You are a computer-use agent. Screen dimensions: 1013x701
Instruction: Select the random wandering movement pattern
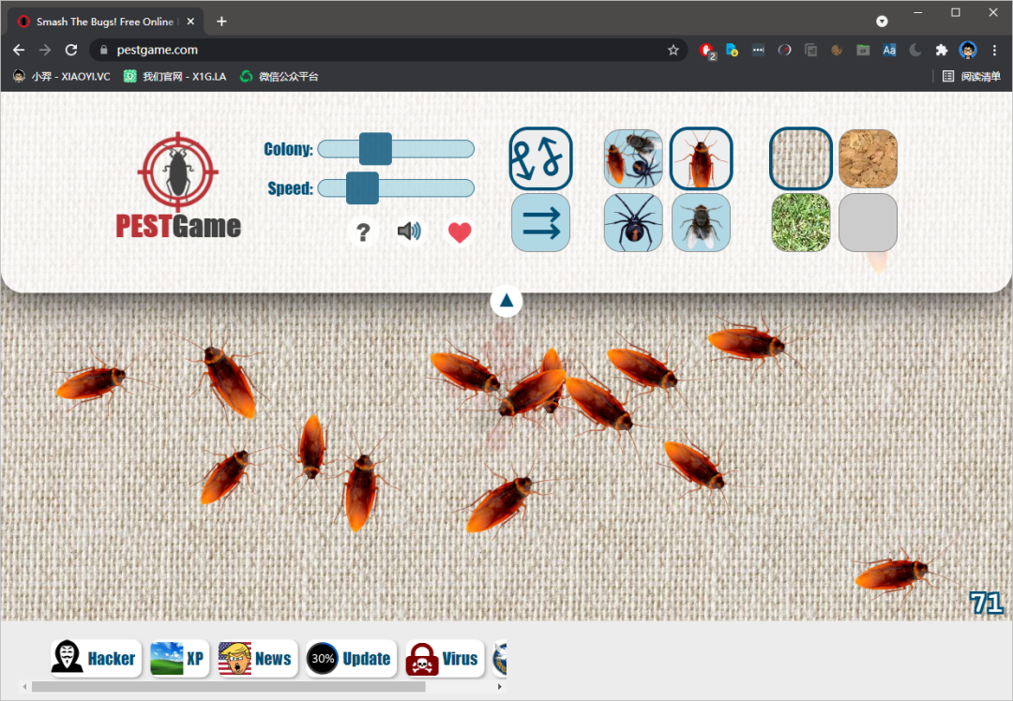click(540, 158)
